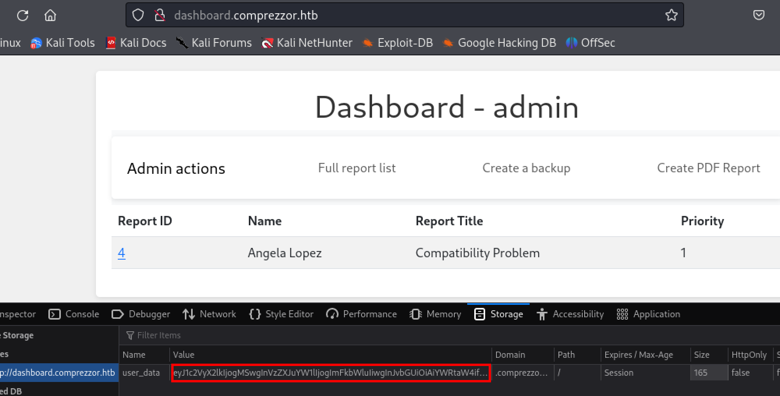Go to the browser home icon
The image size is (780, 396).
[50, 16]
